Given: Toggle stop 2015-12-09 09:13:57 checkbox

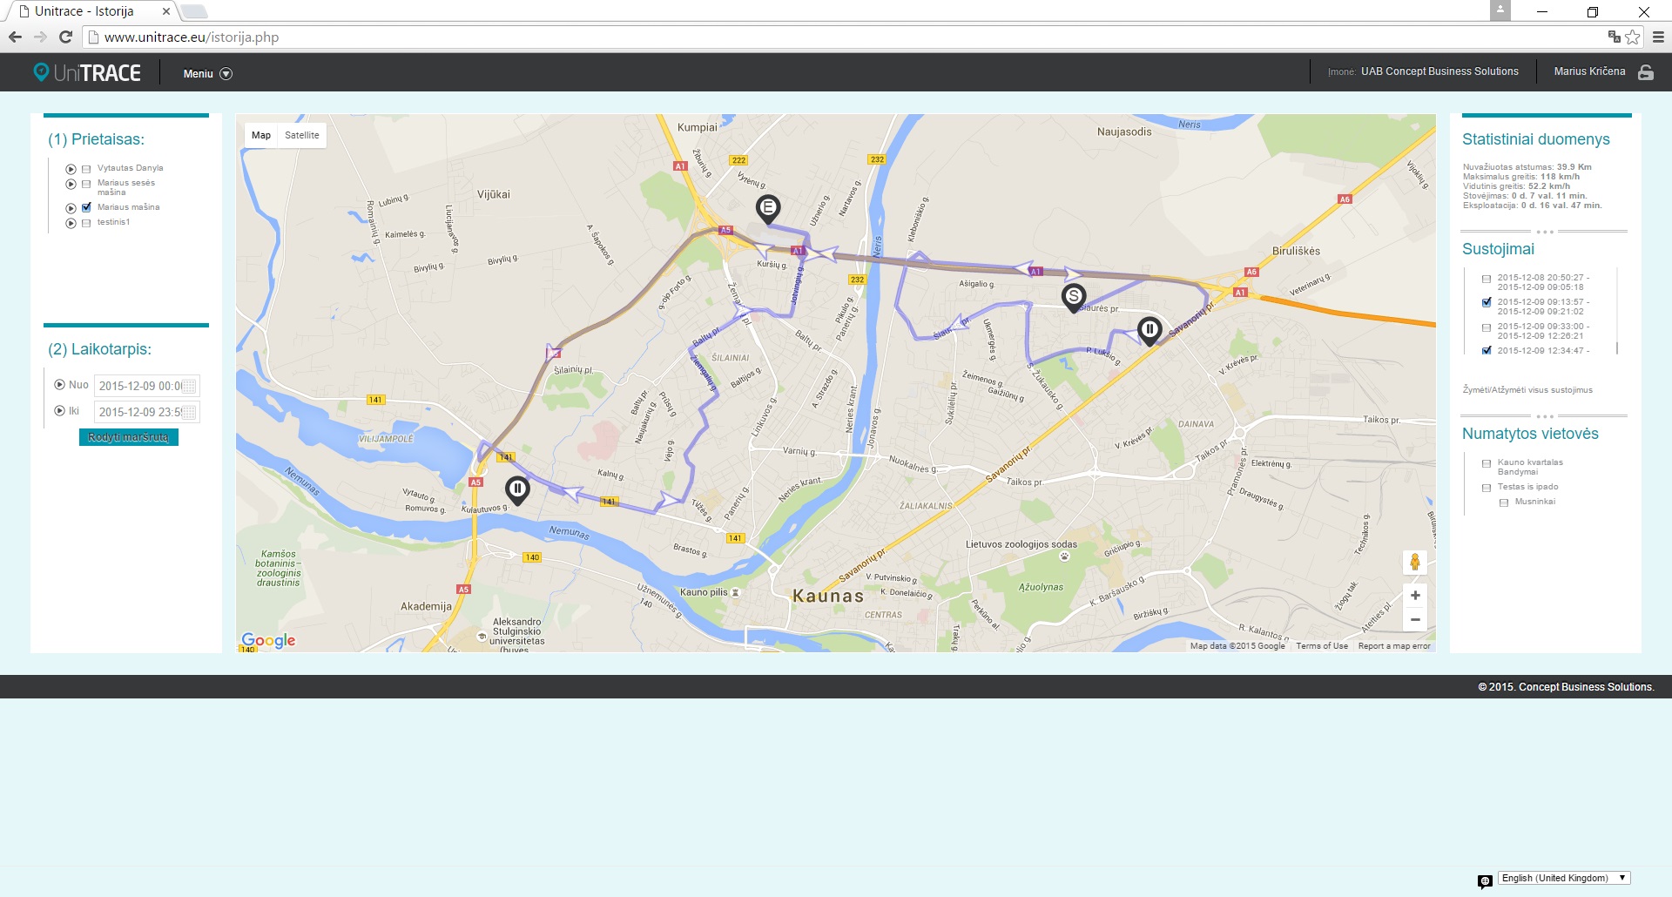Looking at the screenshot, I should [x=1487, y=302].
